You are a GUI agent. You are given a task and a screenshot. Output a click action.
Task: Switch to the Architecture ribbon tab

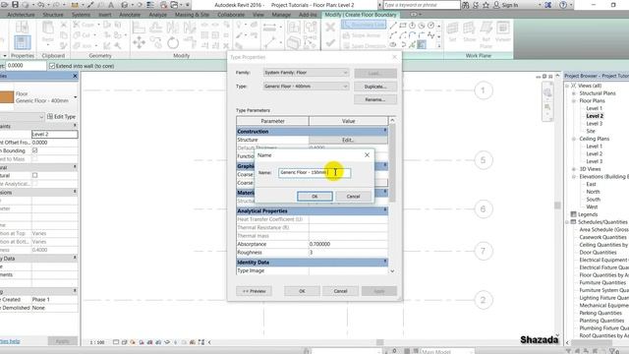point(21,15)
